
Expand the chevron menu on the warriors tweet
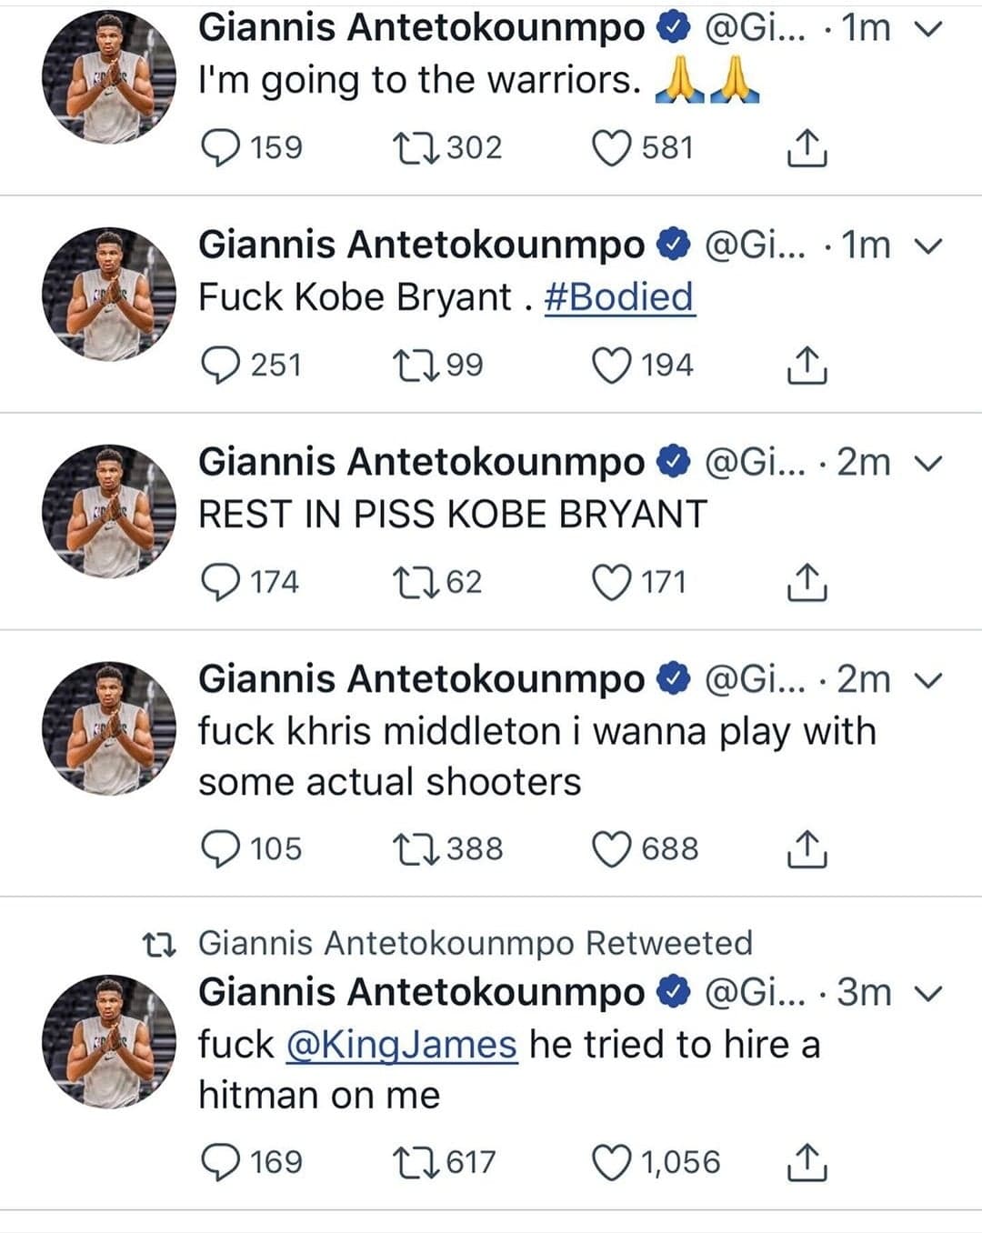click(x=927, y=29)
